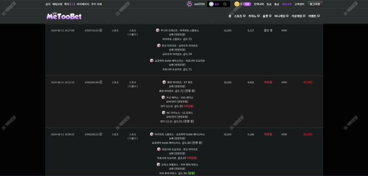
Task: Open the 이벤트 menu
Action: point(314,16)
